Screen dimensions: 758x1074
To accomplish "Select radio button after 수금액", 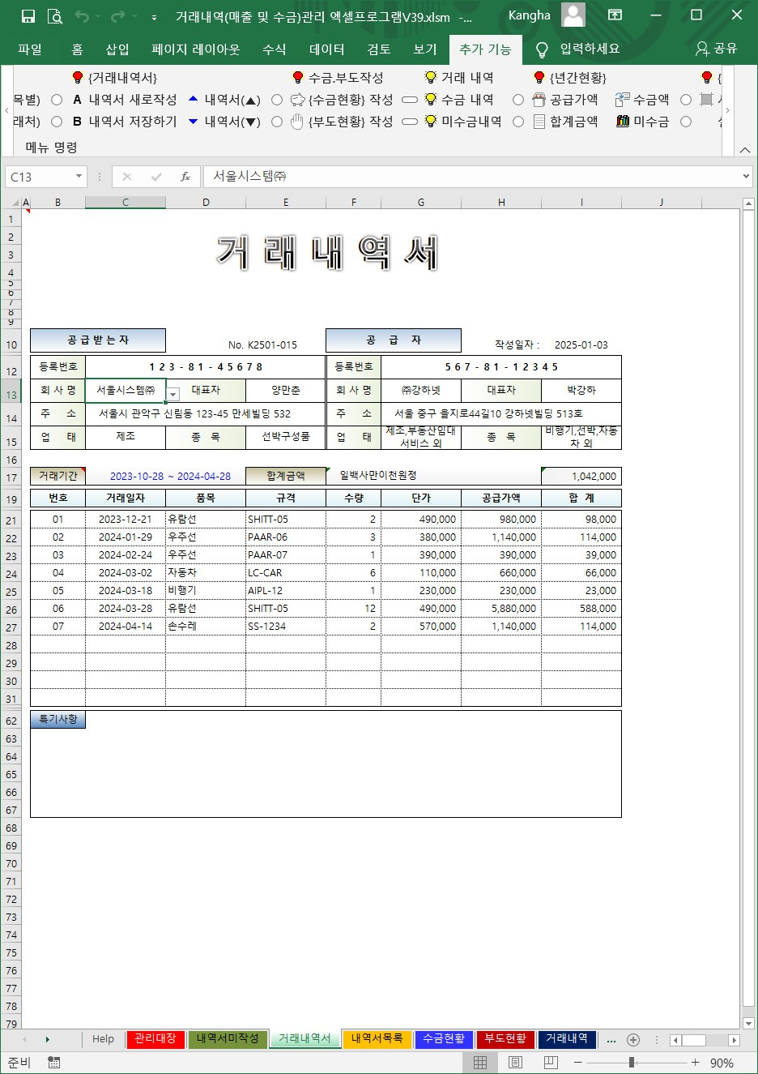I will pyautogui.click(x=686, y=100).
